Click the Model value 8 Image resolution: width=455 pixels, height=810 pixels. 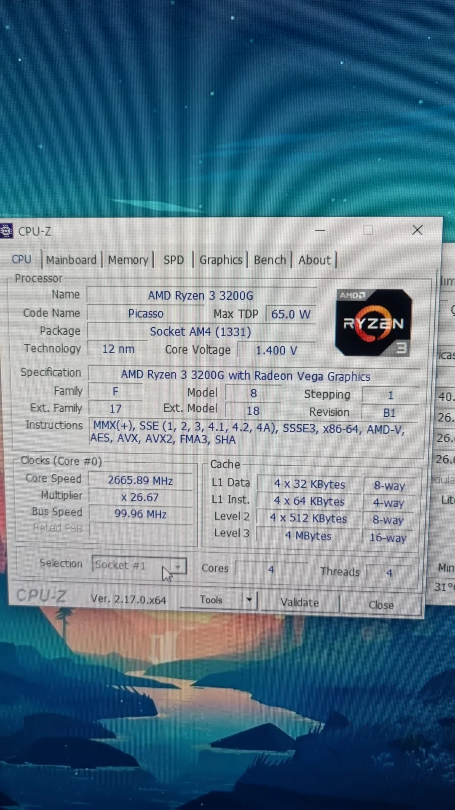click(253, 393)
